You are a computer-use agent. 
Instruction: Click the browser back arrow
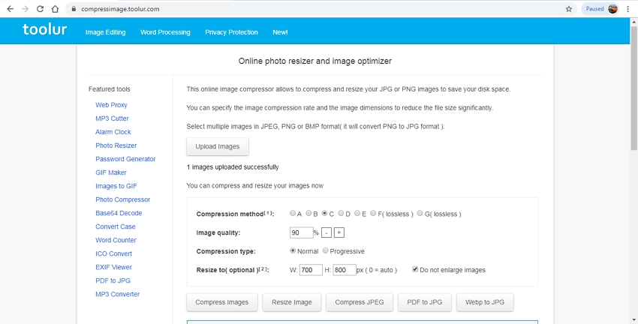(9, 9)
